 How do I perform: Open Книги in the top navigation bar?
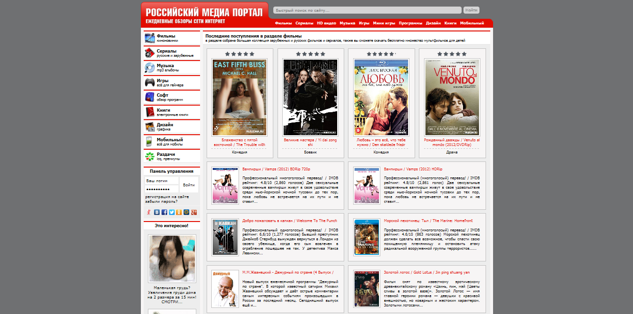(x=451, y=23)
